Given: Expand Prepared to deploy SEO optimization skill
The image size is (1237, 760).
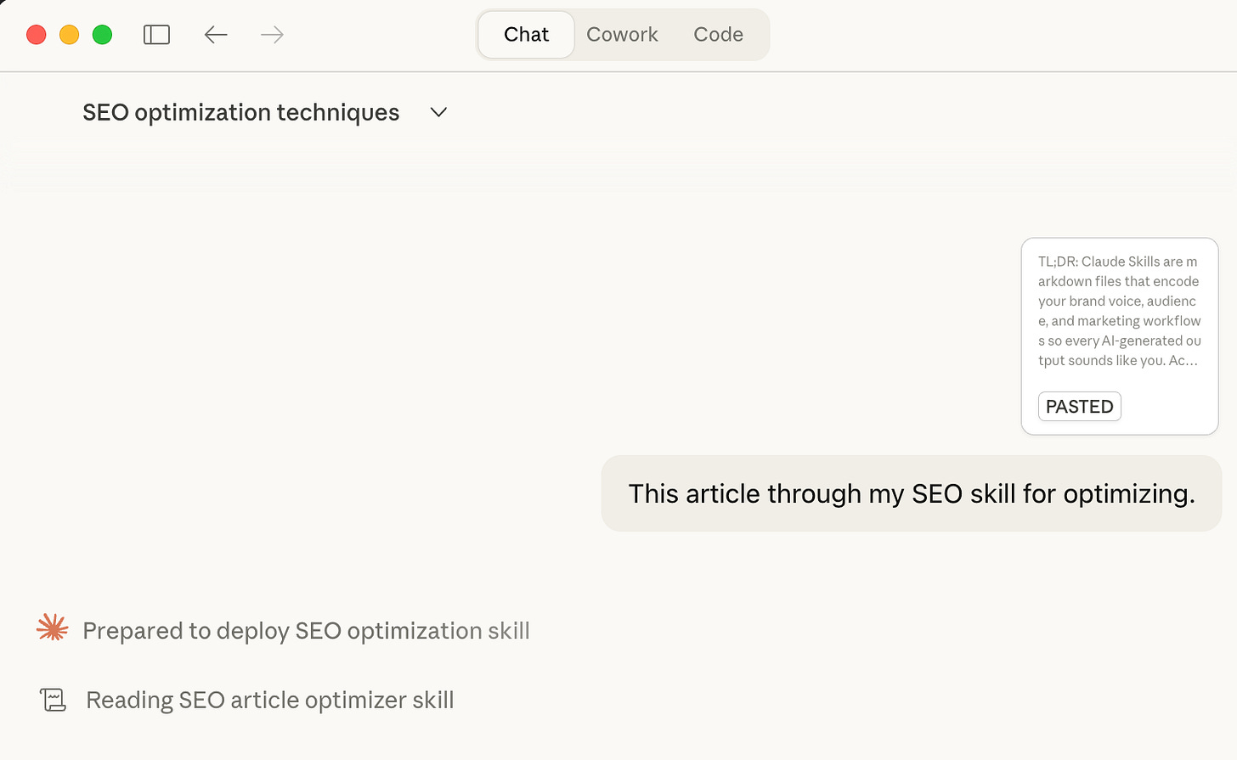Looking at the screenshot, I should pos(306,631).
